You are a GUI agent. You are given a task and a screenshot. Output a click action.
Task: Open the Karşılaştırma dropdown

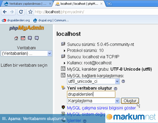coord(93,101)
